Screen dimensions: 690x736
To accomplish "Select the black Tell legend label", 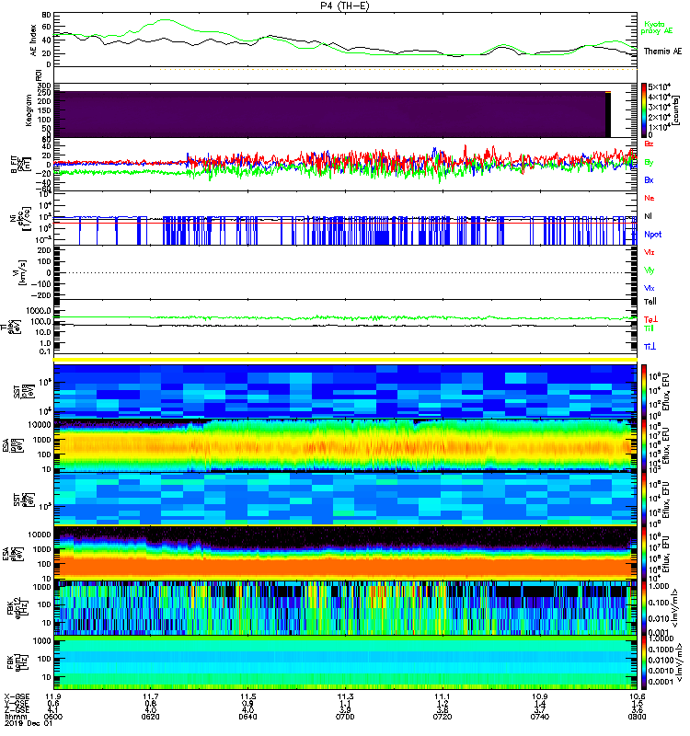I will tap(650, 302).
